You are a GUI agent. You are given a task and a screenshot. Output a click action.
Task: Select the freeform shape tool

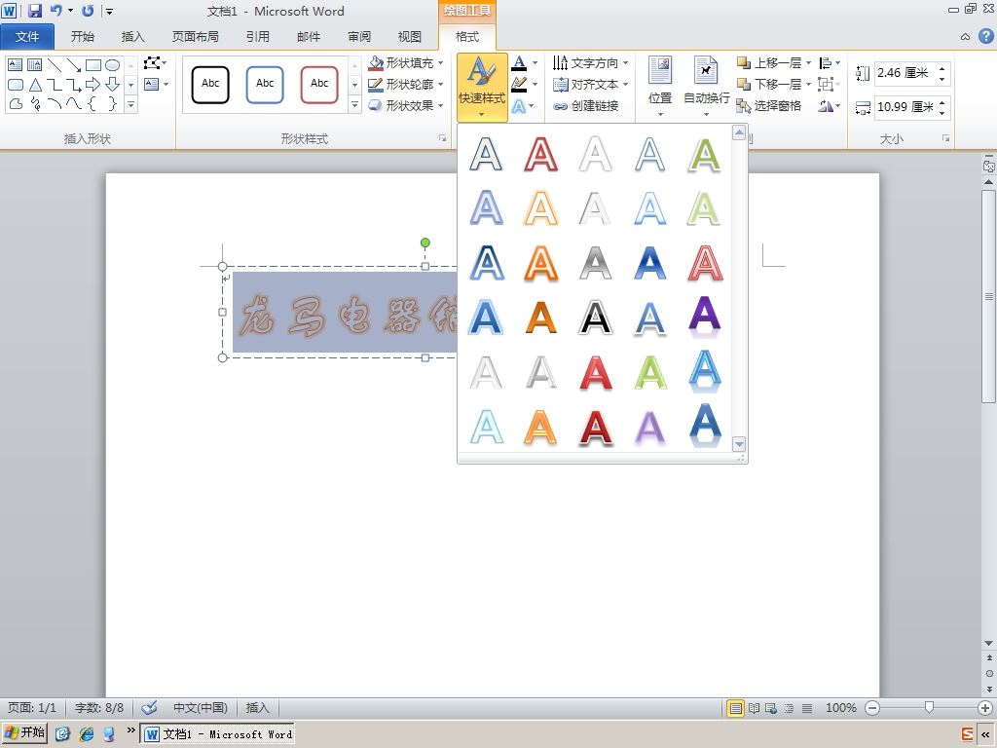(x=16, y=103)
